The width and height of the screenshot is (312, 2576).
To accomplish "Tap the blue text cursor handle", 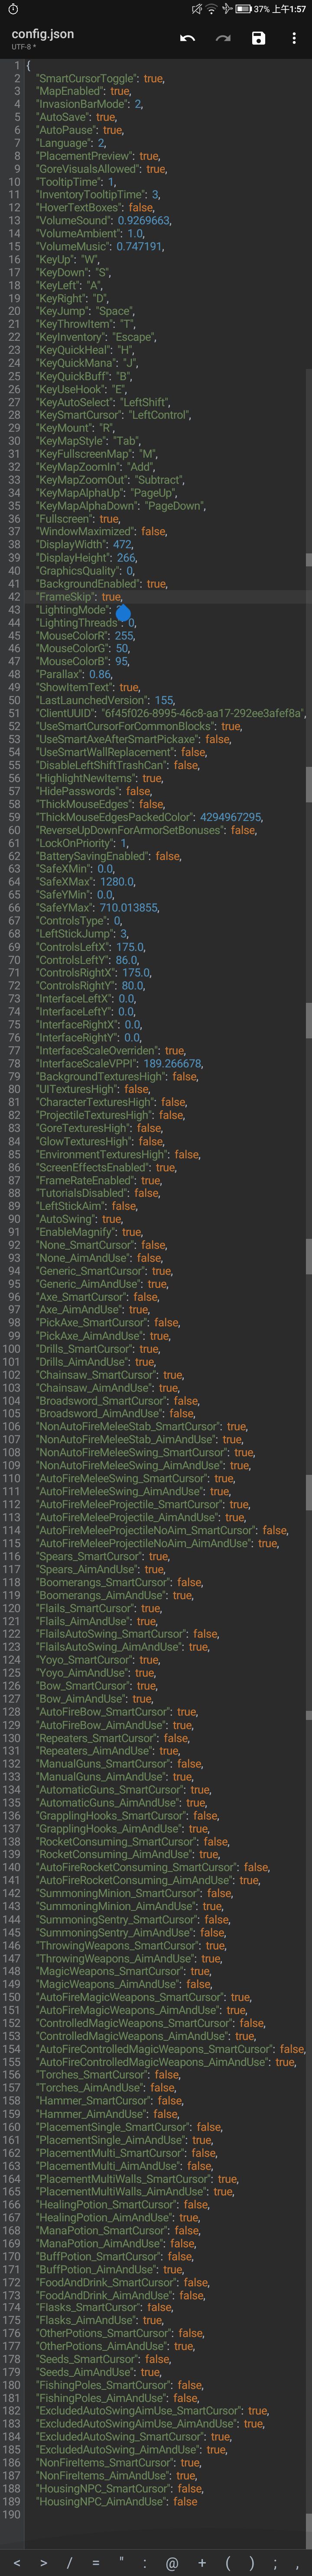I will [123, 612].
